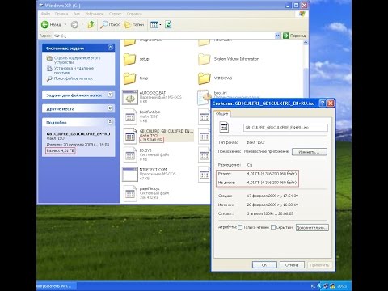Go back with the Назад button
388x291 pixels.
pyautogui.click(x=51, y=25)
